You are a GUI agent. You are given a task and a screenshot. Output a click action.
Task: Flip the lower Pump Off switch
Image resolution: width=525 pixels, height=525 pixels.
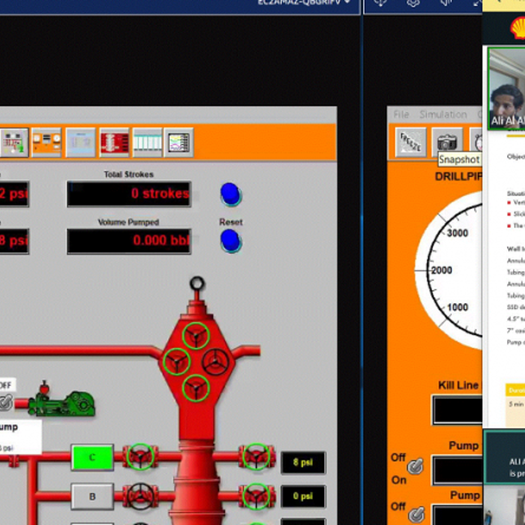416,516
